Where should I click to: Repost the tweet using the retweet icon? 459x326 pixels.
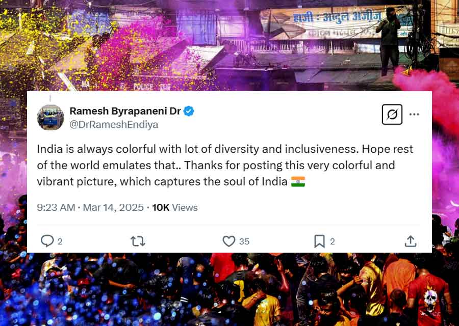(138, 241)
